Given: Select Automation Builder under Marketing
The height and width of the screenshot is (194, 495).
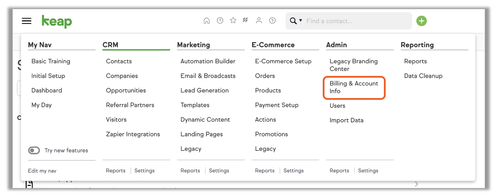Looking at the screenshot, I should (x=208, y=61).
